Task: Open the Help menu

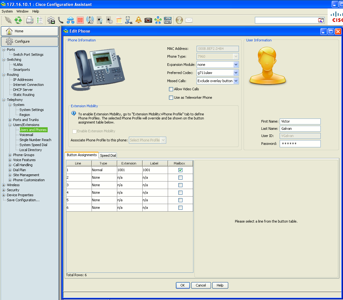Action: (36, 11)
